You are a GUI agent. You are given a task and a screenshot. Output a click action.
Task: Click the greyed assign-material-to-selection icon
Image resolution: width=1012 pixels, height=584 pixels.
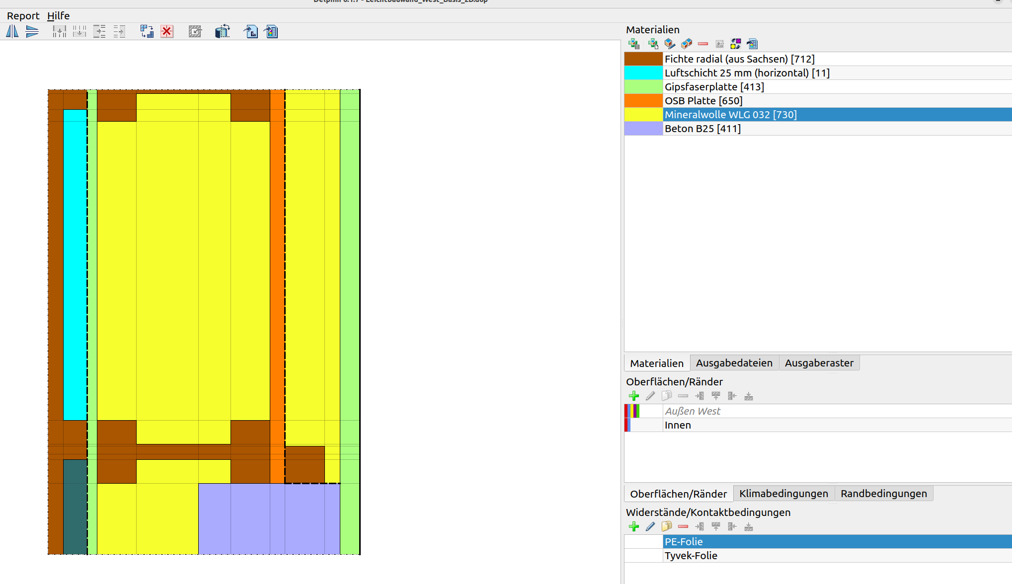point(719,44)
